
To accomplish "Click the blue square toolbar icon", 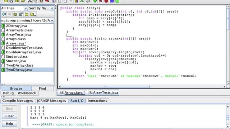I will click(x=112, y=1).
